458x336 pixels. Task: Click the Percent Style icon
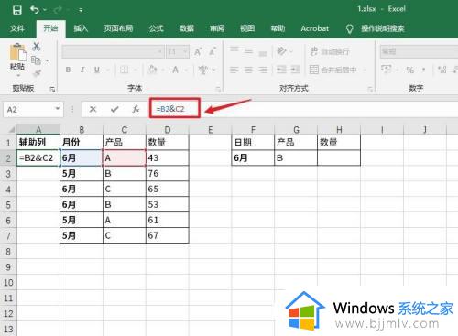click(409, 70)
